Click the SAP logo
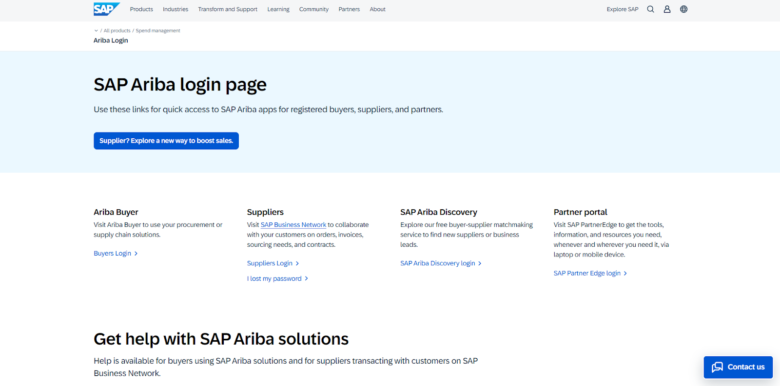 click(x=107, y=9)
